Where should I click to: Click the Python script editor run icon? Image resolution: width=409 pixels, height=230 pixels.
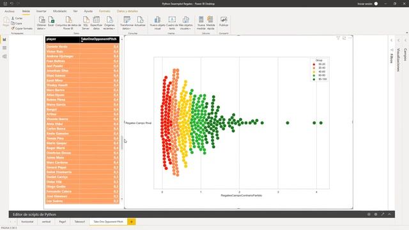[369, 215]
